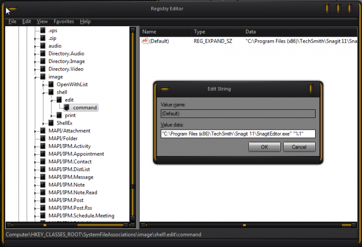Viewport: 362px width, 247px height.
Task: Click Cancel in Edit String dialog
Action: tap(299, 147)
